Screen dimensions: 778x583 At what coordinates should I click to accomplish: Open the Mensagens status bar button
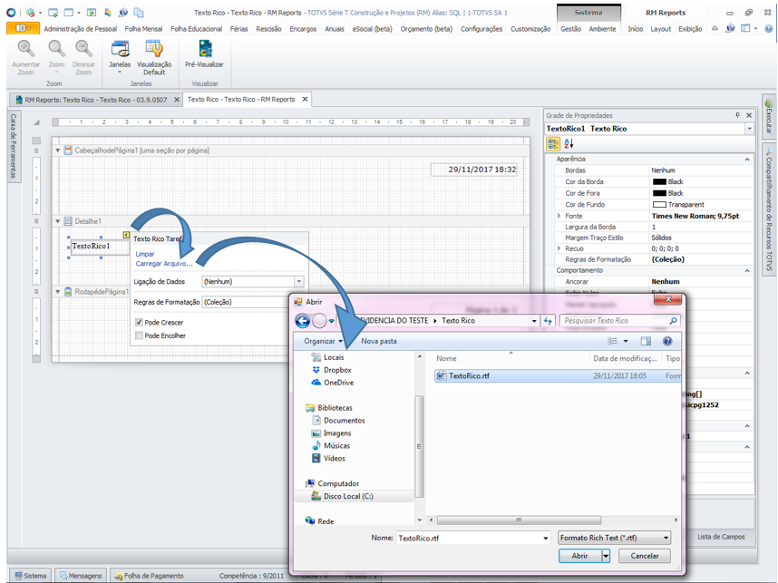point(81,576)
